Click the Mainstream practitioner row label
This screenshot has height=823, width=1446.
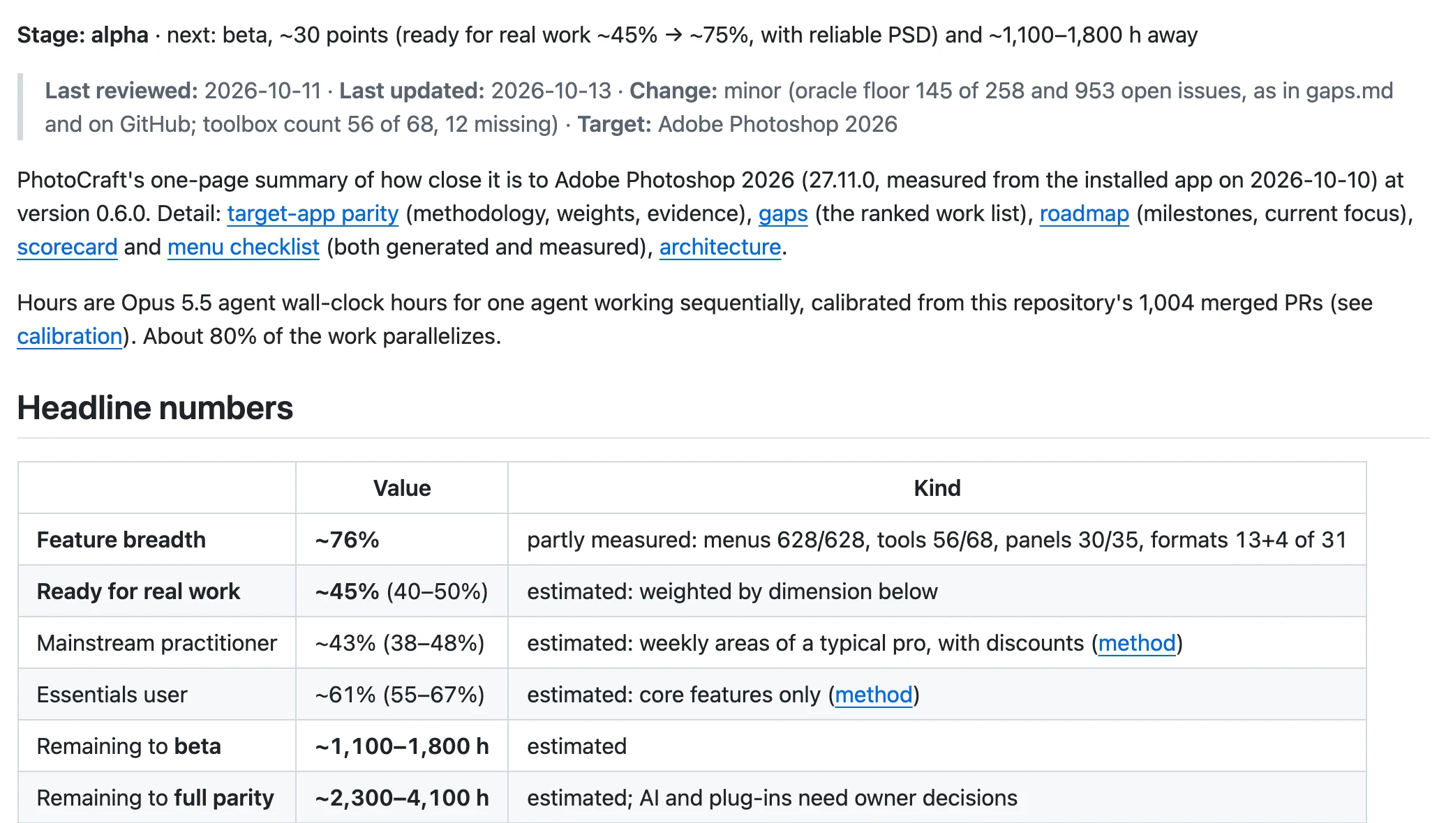click(157, 643)
